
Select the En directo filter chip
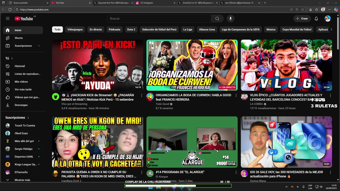pos(96,29)
